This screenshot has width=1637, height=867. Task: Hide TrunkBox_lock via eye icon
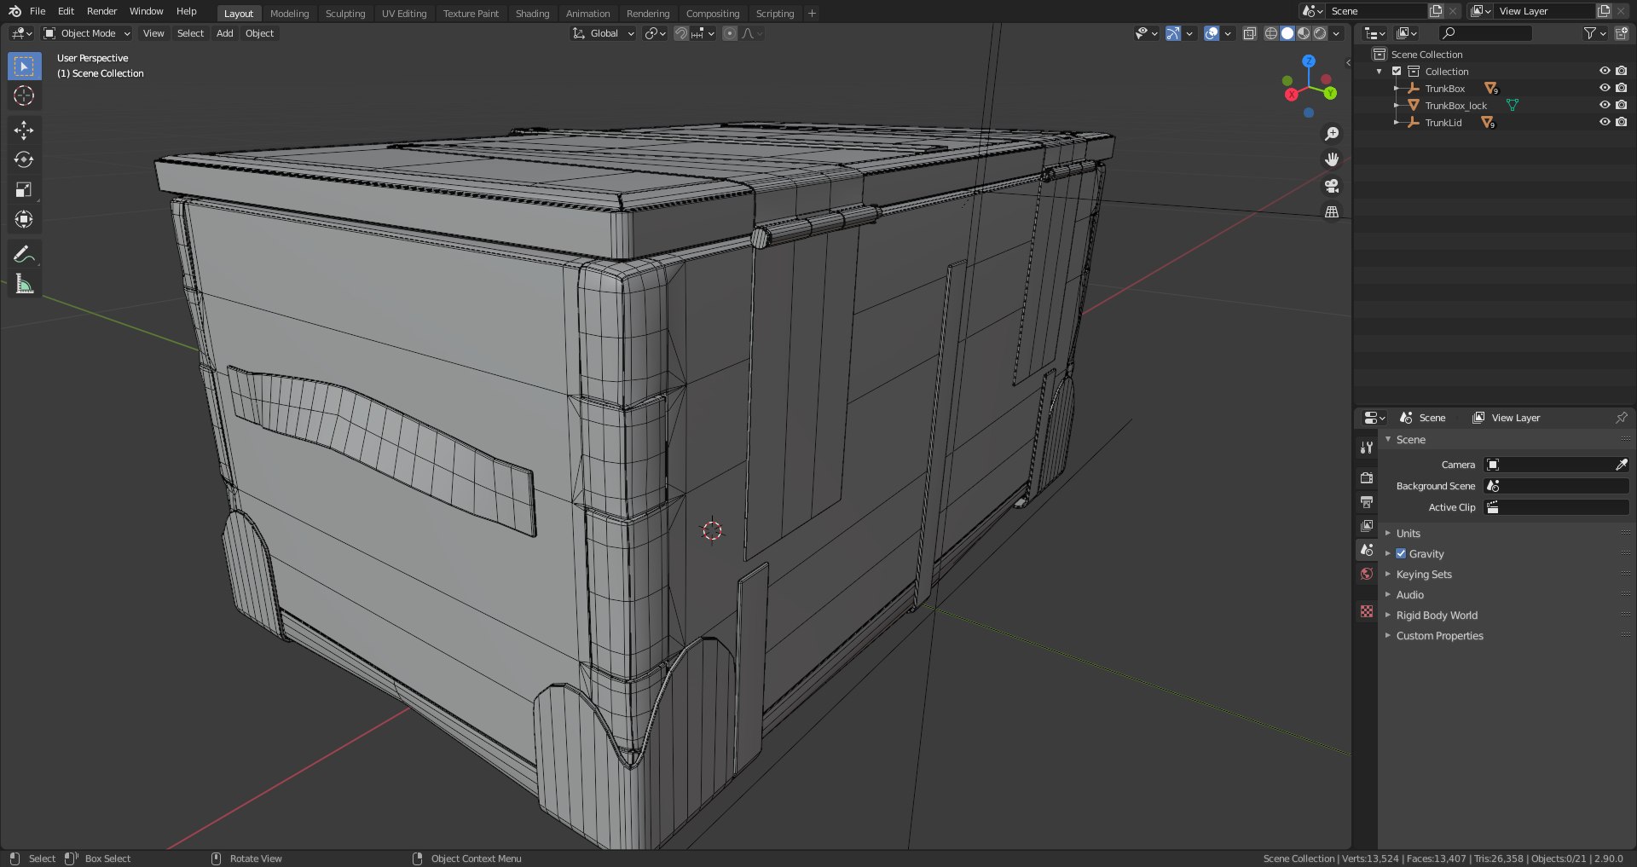[1605, 105]
